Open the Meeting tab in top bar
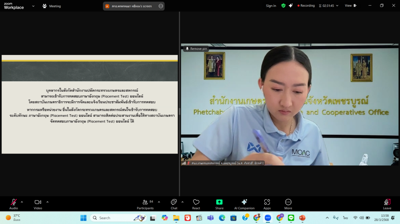The width and height of the screenshot is (400, 224). click(x=52, y=6)
